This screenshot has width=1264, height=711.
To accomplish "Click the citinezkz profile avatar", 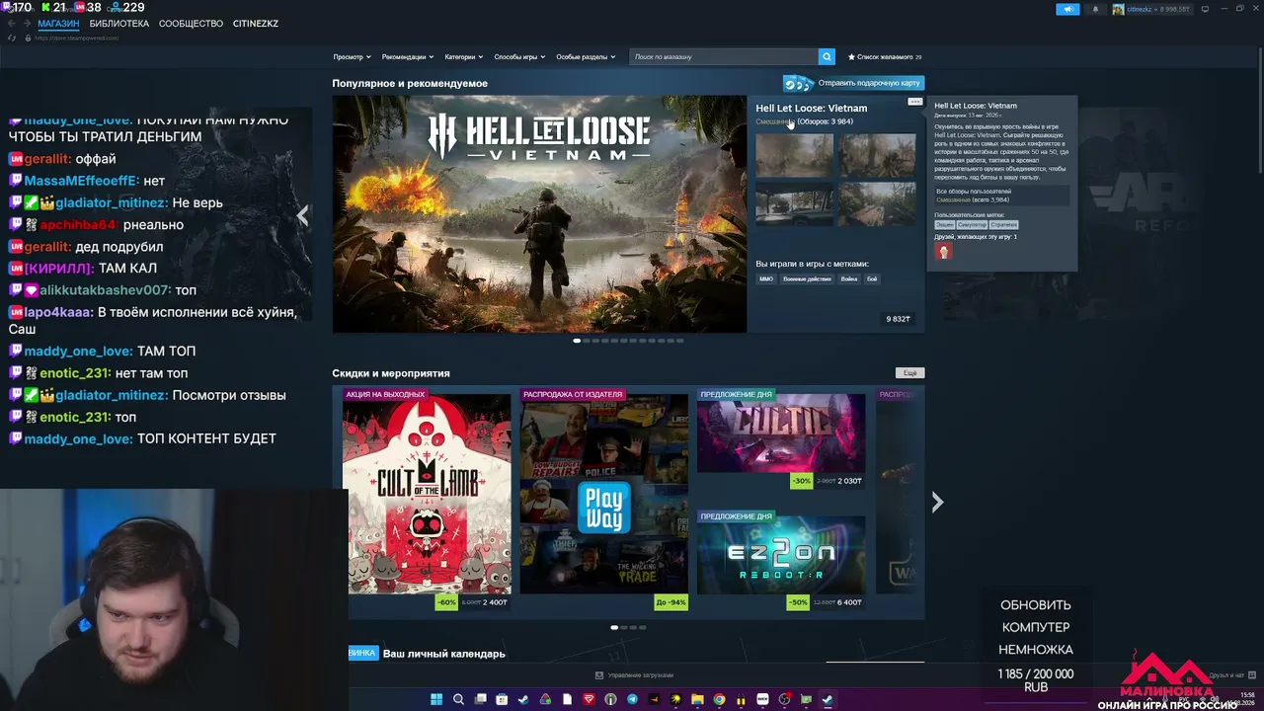I will pyautogui.click(x=1118, y=9).
